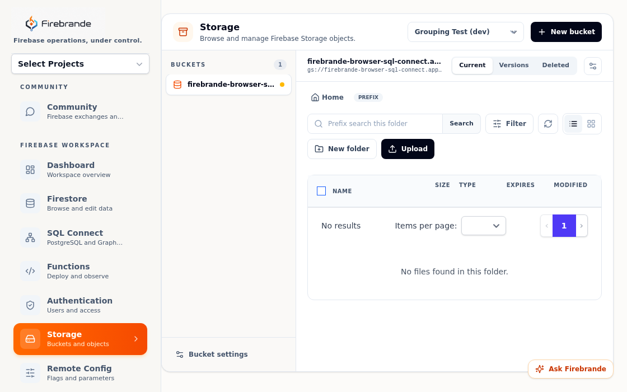Click the Storage drive icon in sidebar
The image size is (627, 392).
click(30, 339)
